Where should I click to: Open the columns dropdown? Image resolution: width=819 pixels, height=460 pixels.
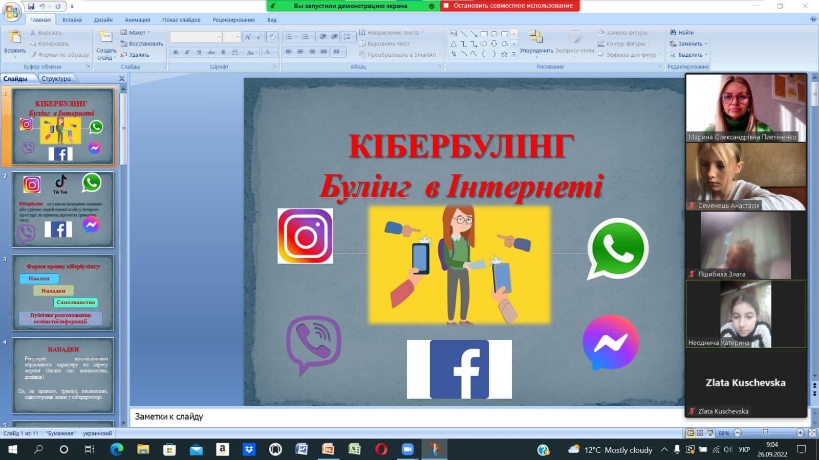coord(338,52)
